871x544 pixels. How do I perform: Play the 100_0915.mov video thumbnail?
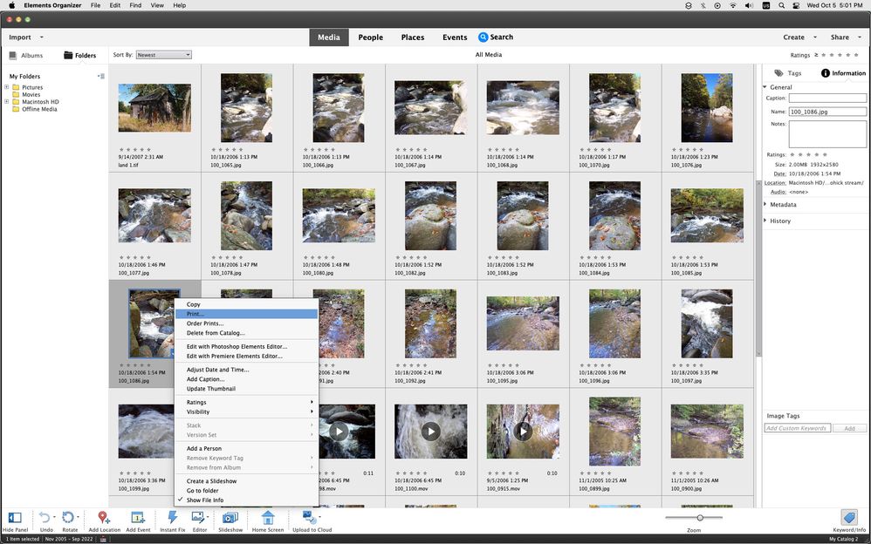pos(523,432)
